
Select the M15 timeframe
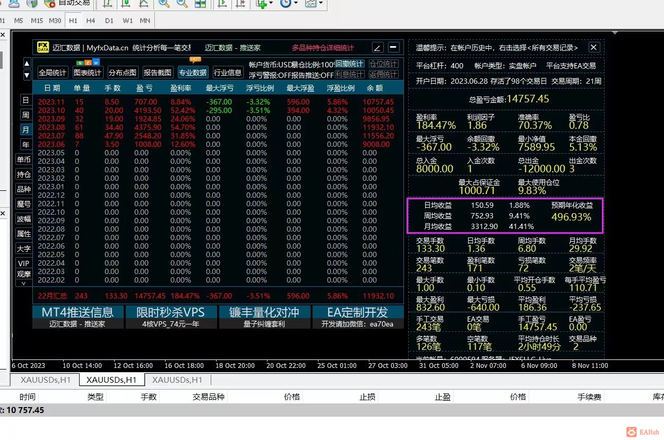point(37,21)
